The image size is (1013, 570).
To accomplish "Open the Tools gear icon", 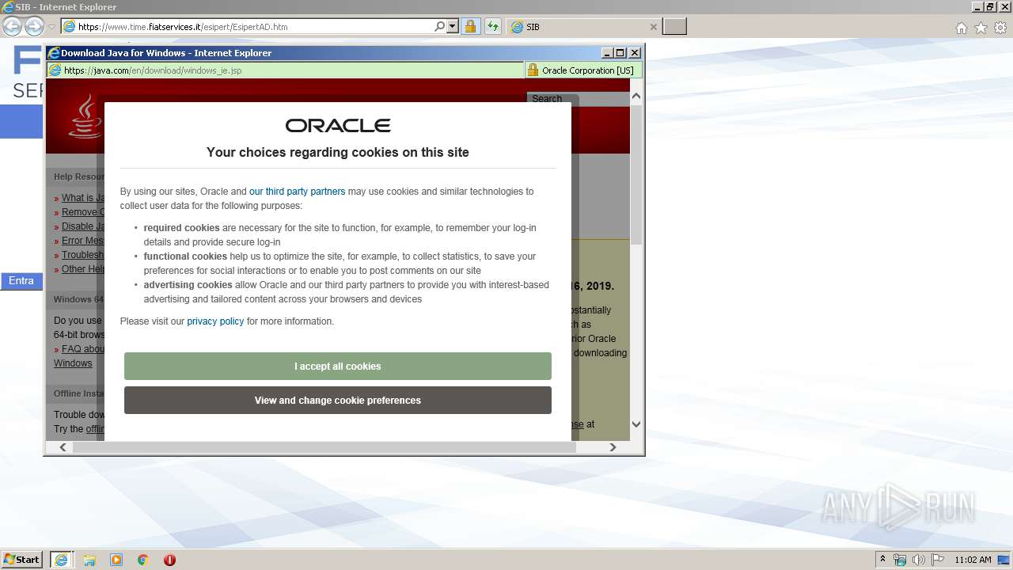I will pos(1000,28).
